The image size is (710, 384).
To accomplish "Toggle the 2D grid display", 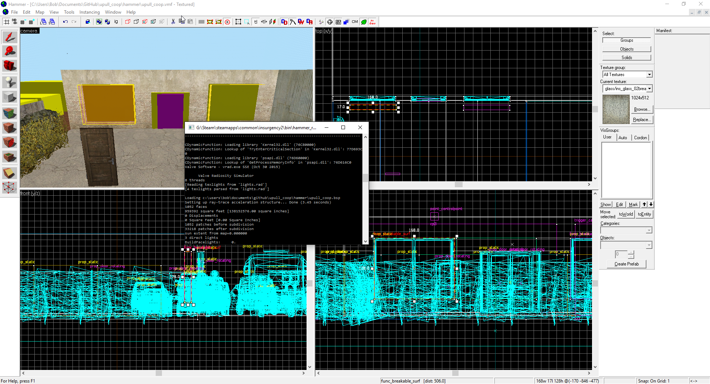I will point(7,22).
